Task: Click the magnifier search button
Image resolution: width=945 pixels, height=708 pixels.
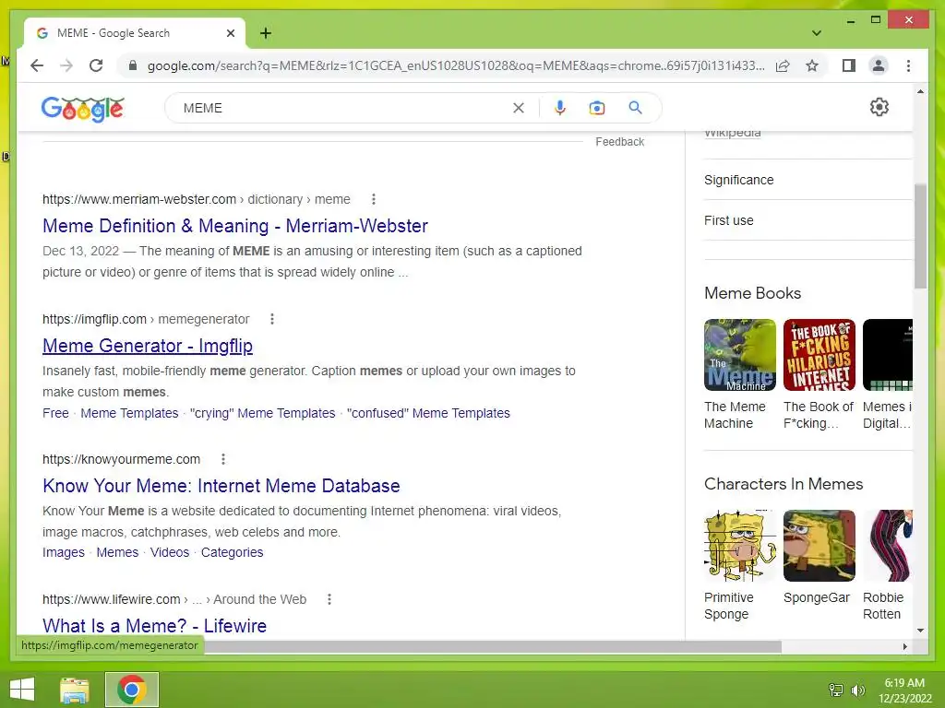Action: (x=635, y=108)
